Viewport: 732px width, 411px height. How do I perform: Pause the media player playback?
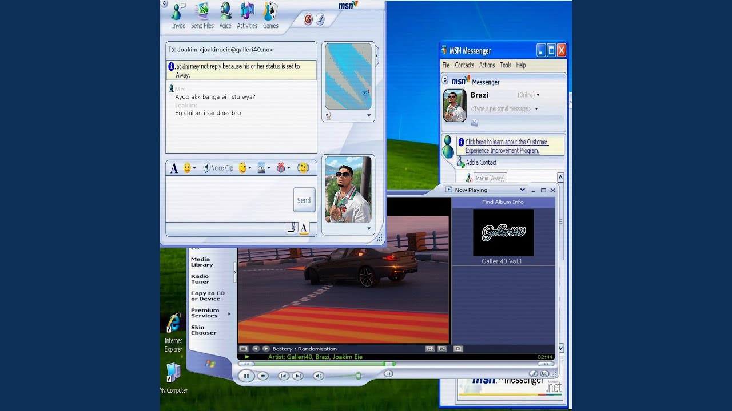[x=246, y=376]
